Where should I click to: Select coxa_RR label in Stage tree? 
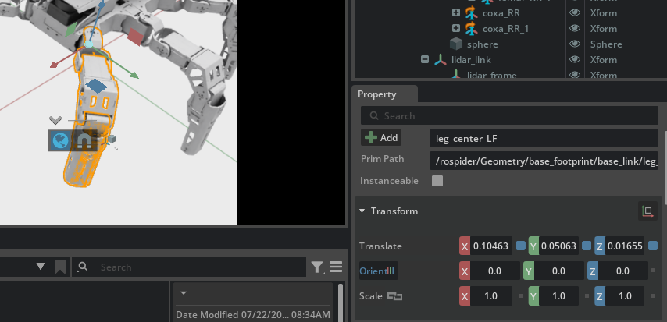501,13
